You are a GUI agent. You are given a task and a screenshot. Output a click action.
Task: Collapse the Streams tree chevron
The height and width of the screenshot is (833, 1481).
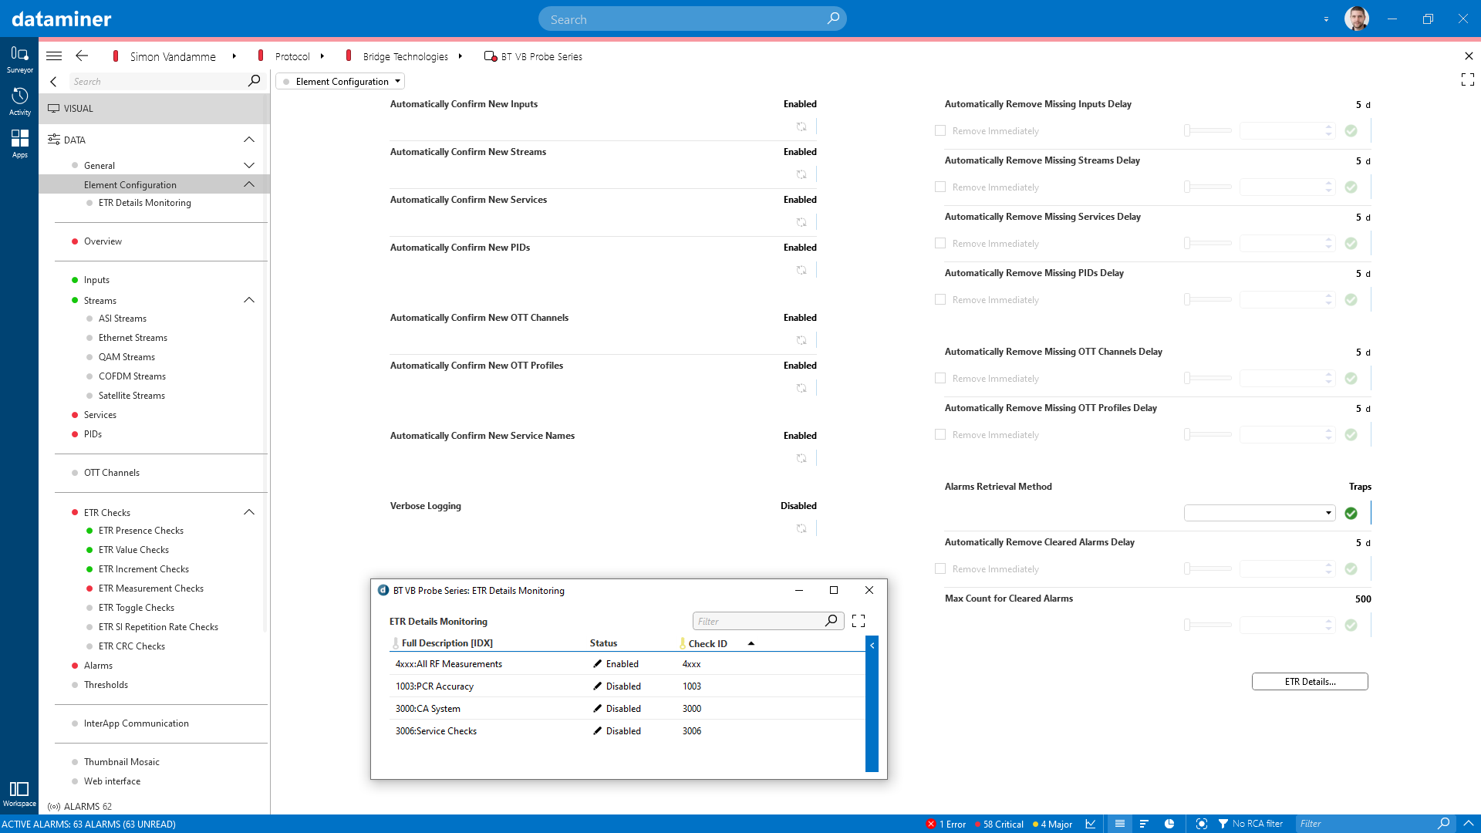248,300
